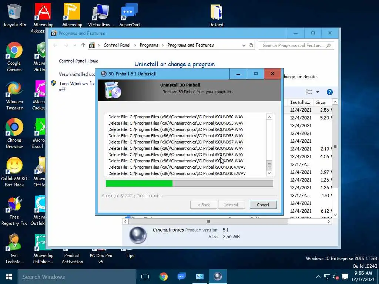
Task: Open the Action Center notification icon
Action: point(345,277)
